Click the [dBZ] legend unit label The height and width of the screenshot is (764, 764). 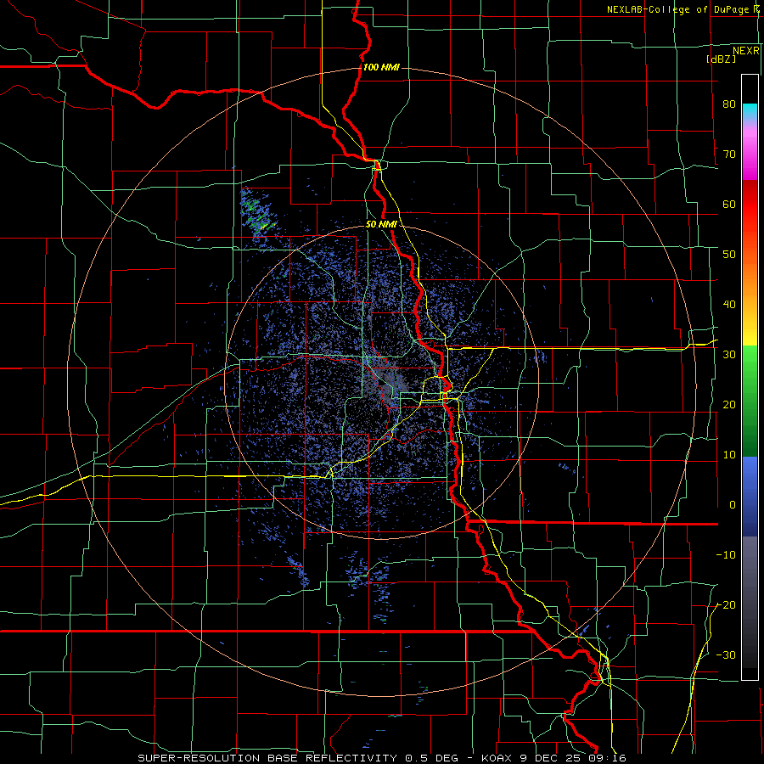[721, 59]
